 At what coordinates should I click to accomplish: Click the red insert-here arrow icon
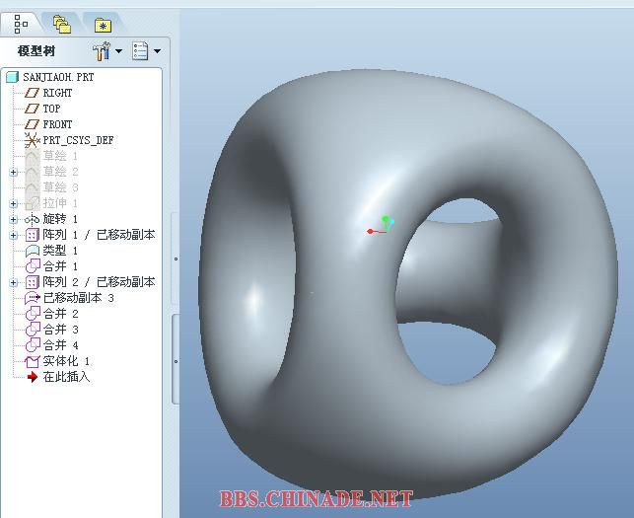[x=32, y=377]
